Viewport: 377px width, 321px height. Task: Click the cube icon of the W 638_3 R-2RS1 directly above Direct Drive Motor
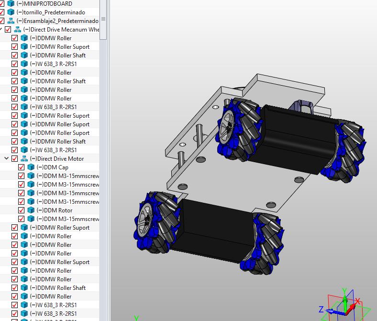(24, 150)
